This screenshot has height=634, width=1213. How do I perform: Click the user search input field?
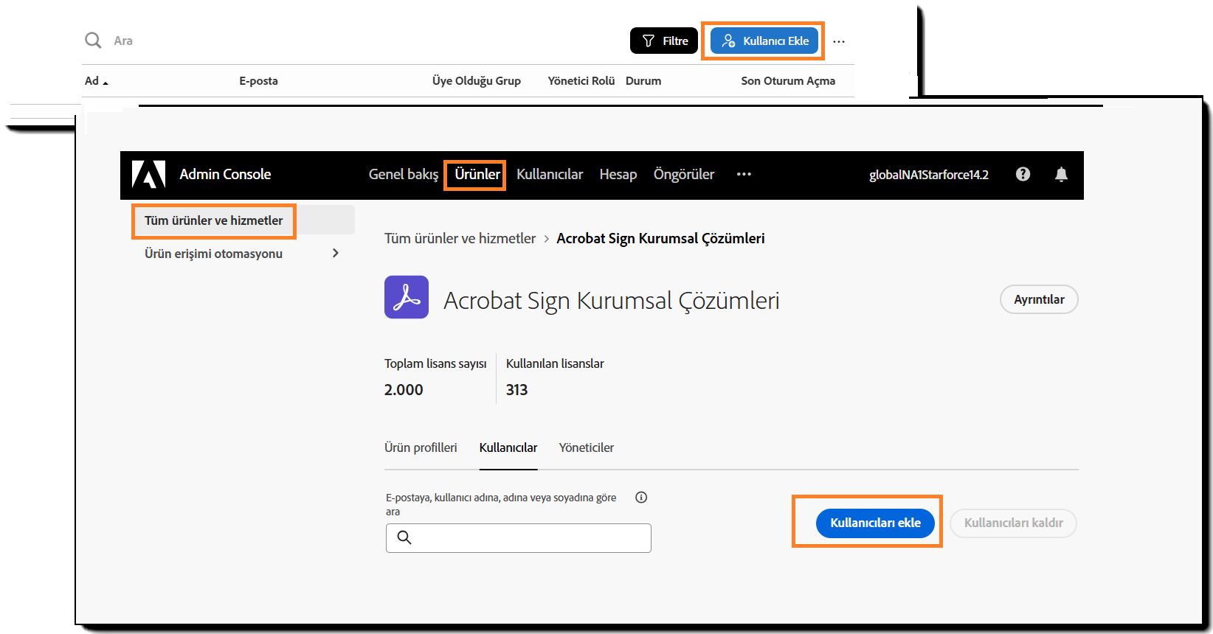[519, 538]
